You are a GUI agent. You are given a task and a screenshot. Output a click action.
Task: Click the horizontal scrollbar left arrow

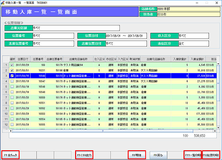pos(11,131)
